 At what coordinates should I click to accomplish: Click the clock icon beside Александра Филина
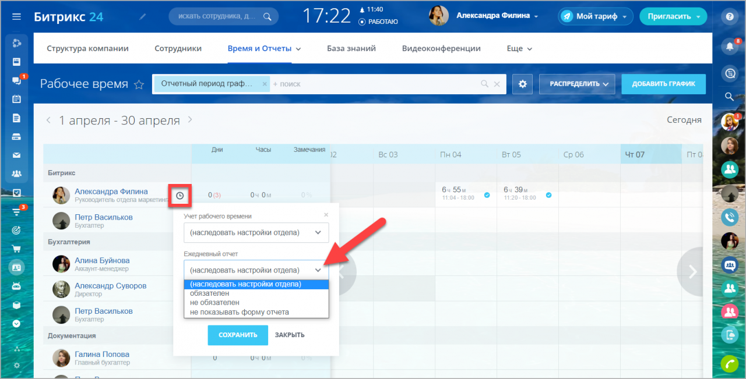[180, 196]
